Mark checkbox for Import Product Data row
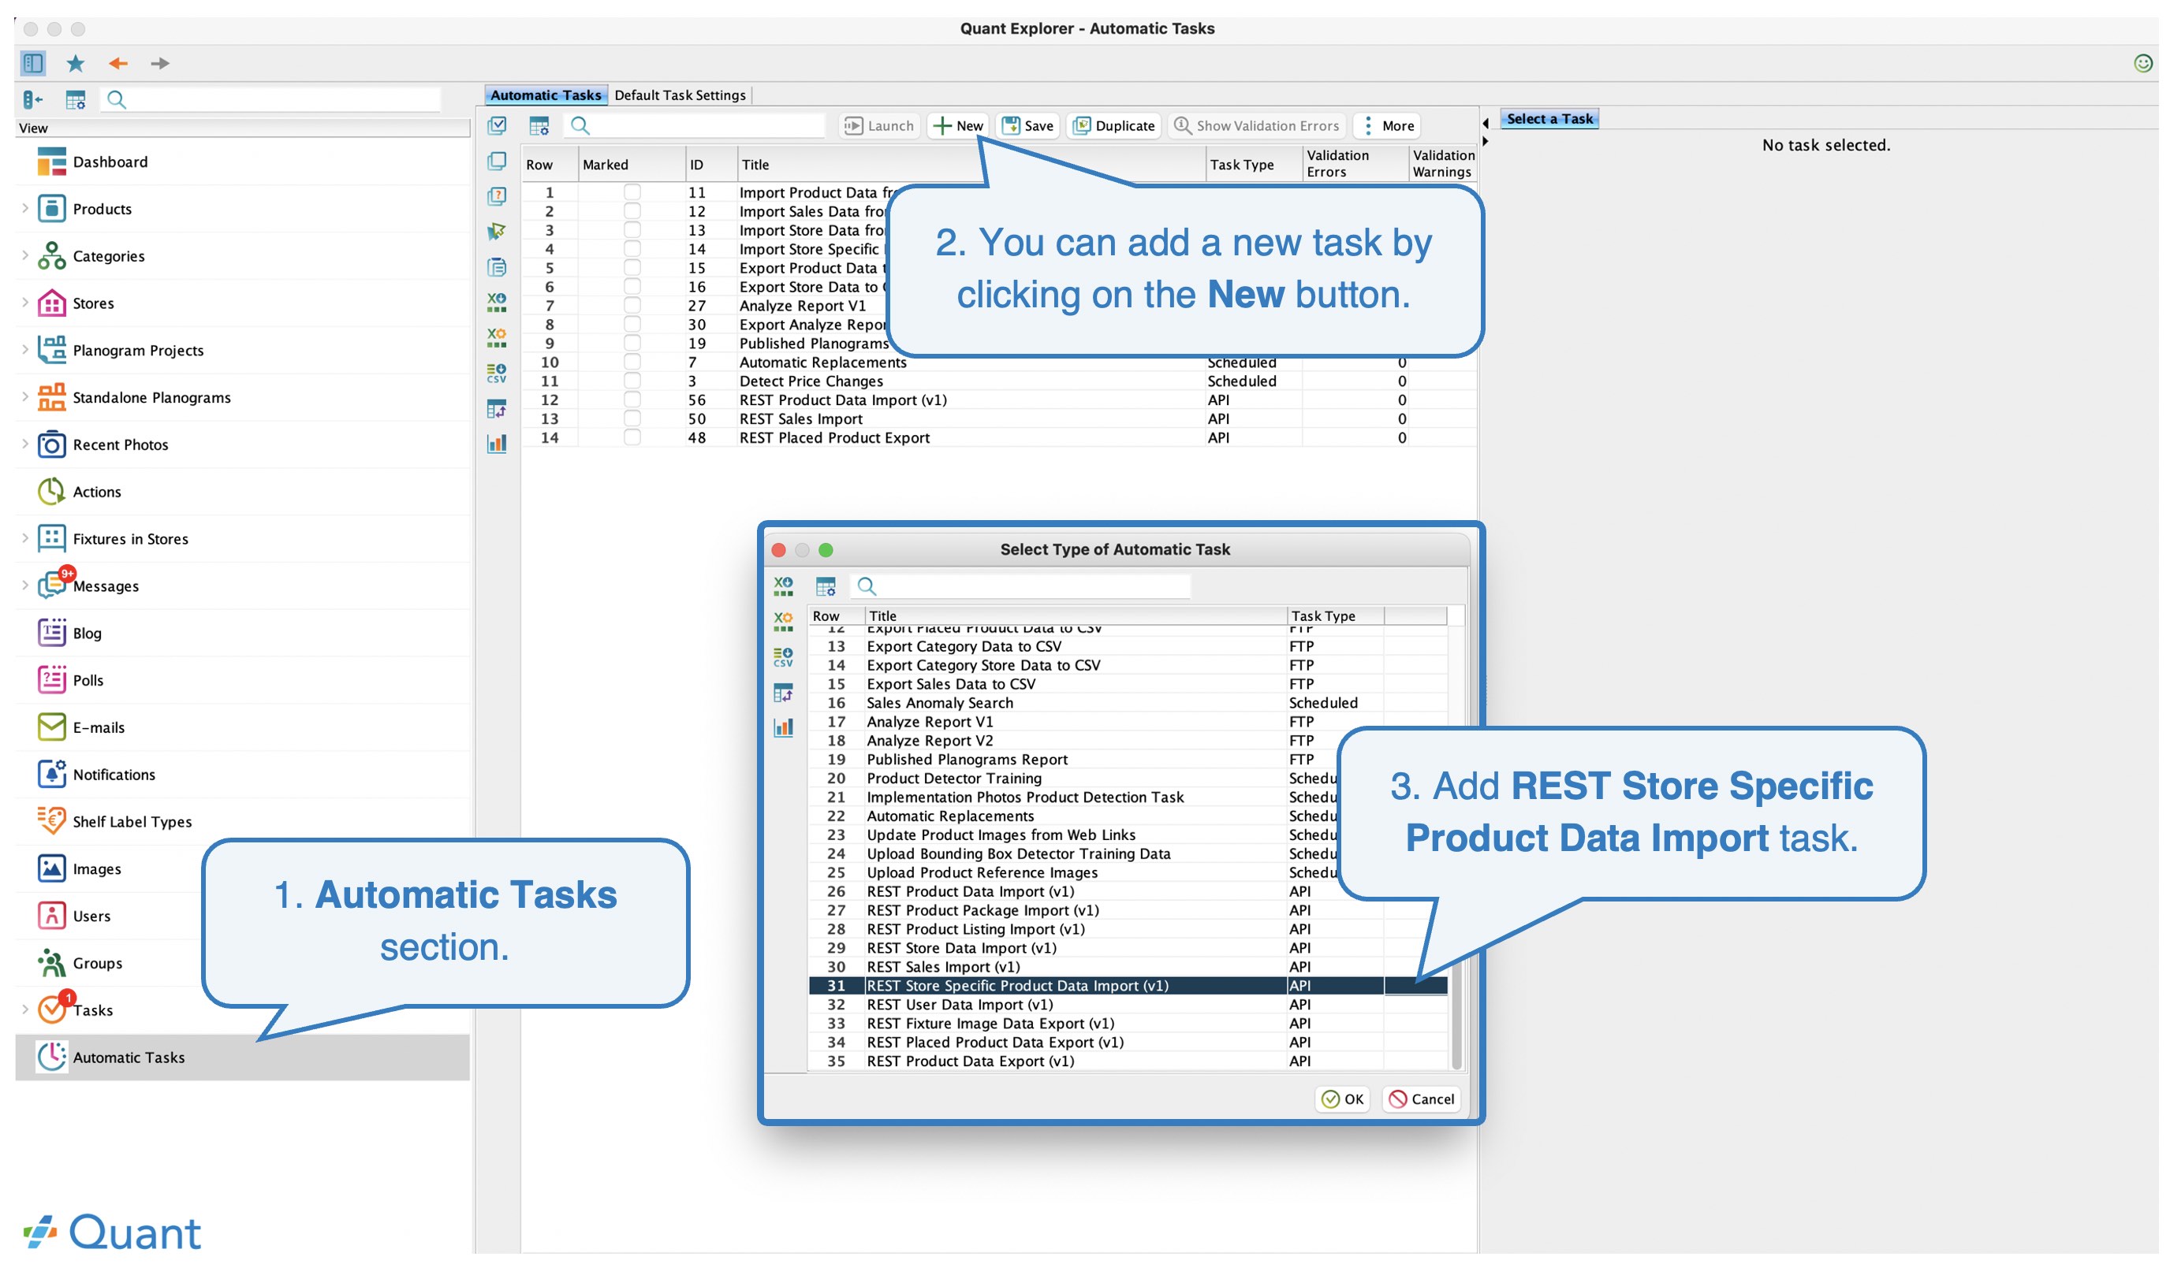Screen dimensions: 2170x1264 pyautogui.click(x=632, y=191)
